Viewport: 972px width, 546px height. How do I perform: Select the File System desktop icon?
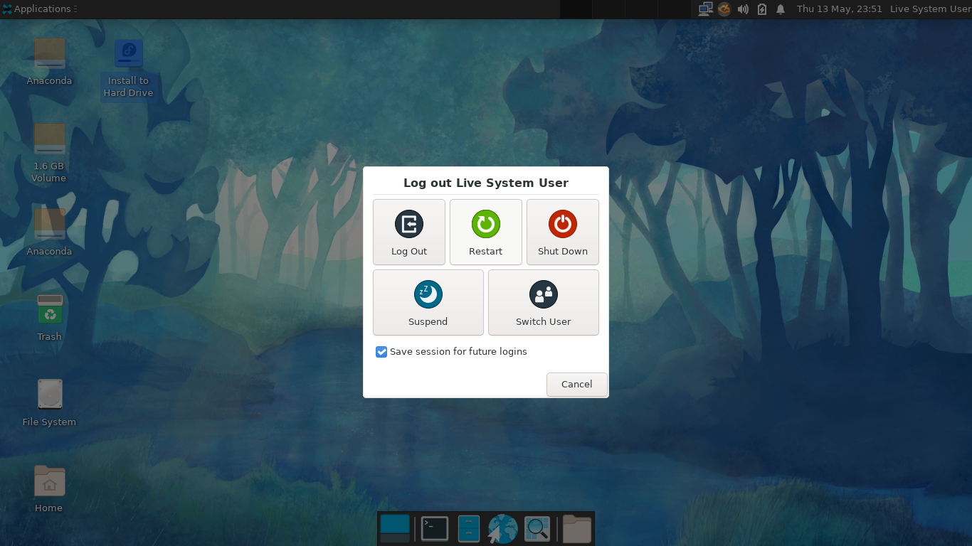[x=49, y=403]
